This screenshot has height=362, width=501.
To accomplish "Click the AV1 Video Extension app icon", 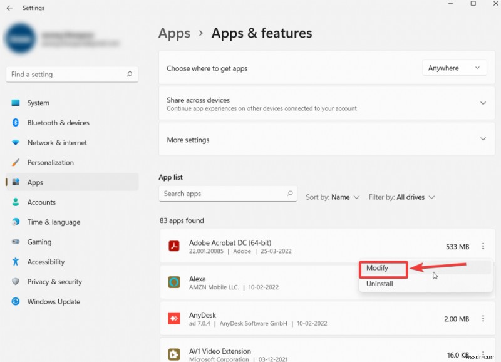I will (174, 354).
